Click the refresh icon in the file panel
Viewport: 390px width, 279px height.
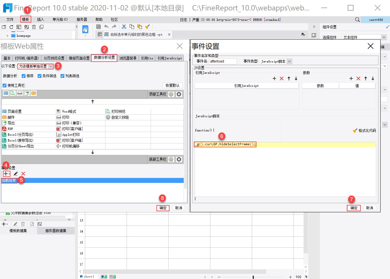click(x=11, y=27)
